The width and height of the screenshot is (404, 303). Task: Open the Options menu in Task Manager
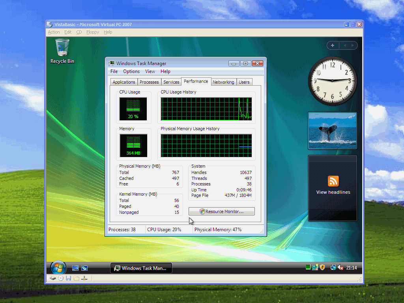(131, 71)
